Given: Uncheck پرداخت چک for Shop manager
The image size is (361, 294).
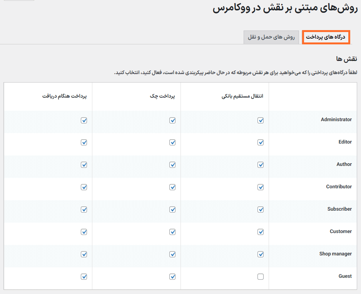Looking at the screenshot, I should (172, 254).
